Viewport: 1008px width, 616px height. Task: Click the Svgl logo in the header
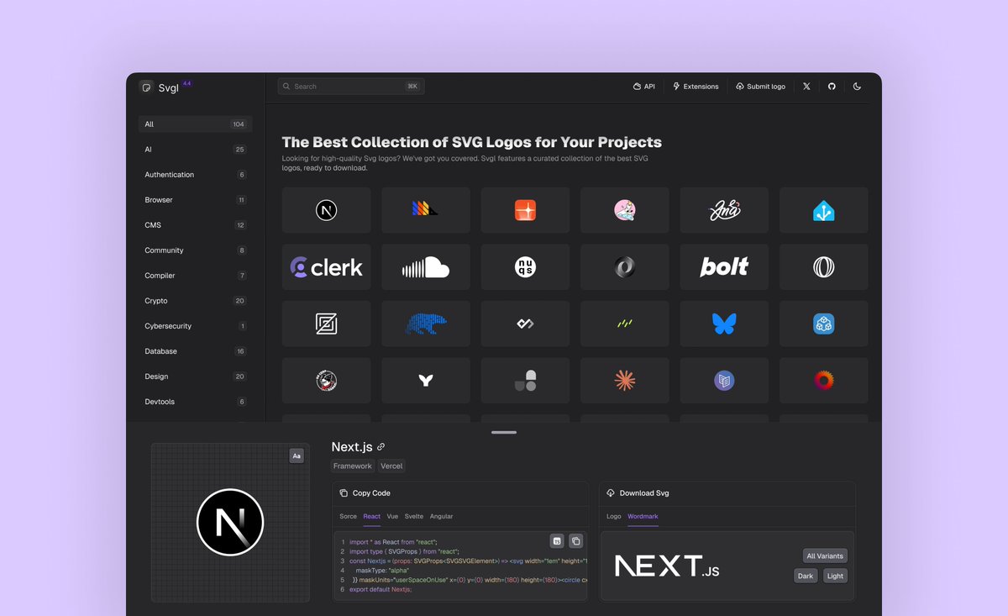click(160, 87)
